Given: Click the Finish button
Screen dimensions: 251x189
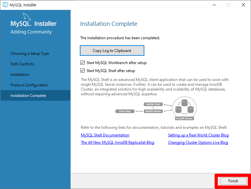Looking at the screenshot, I should point(233,181).
